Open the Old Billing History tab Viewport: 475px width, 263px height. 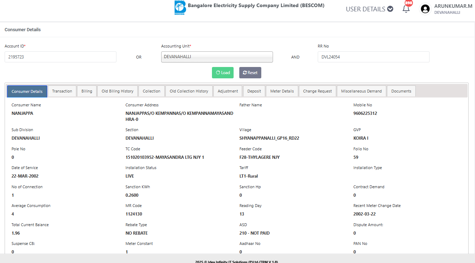point(118,91)
